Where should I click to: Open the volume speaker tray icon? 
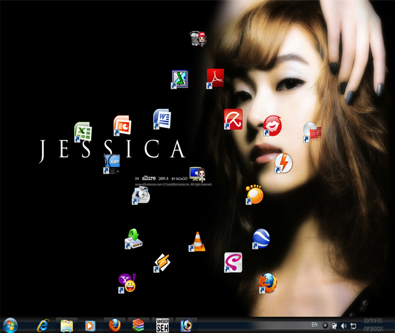click(x=343, y=326)
